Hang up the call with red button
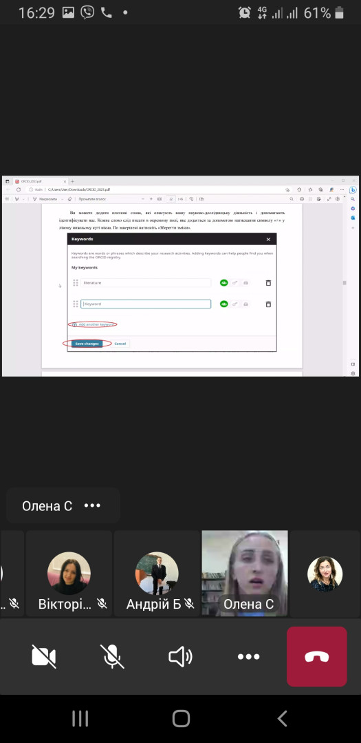 pos(317,656)
